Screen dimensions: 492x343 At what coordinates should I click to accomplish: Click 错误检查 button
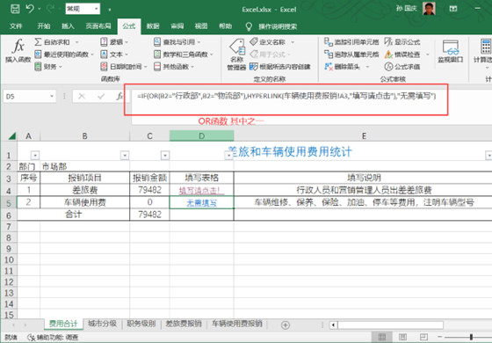(x=402, y=55)
